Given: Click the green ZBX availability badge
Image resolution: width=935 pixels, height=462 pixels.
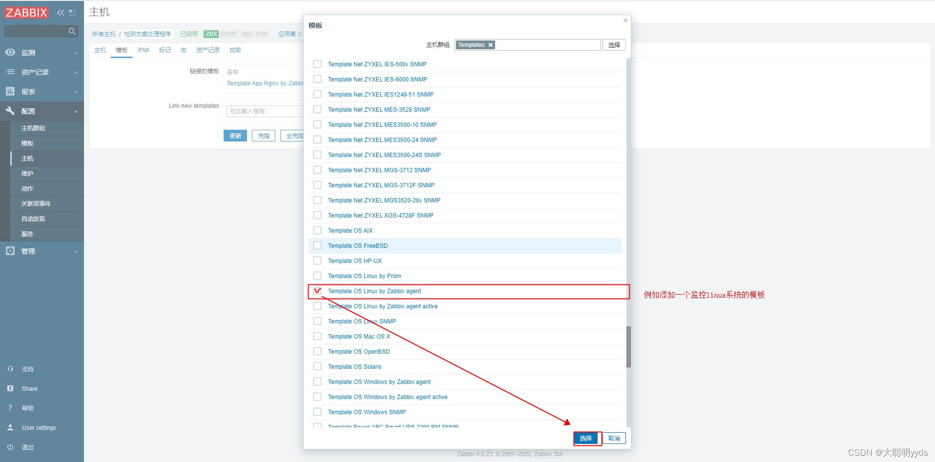Looking at the screenshot, I should (211, 34).
